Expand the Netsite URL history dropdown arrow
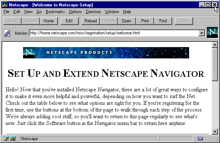This screenshot has height=143, width=220. pyautogui.click(x=202, y=33)
